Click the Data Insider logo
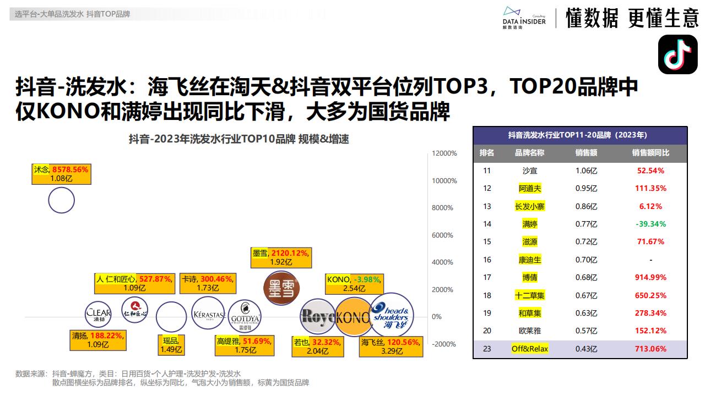Viewport: 705px width, 396px height. pyautogui.click(x=524, y=18)
